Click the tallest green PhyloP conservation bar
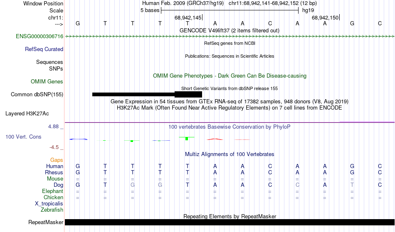This screenshot has width=395, height=232. pos(187,139)
